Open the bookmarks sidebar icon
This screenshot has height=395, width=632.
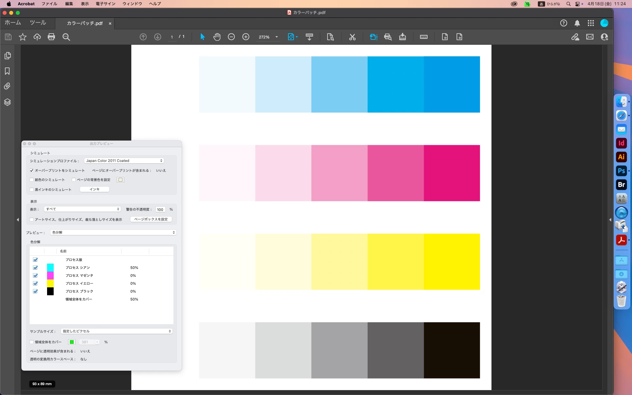7,71
